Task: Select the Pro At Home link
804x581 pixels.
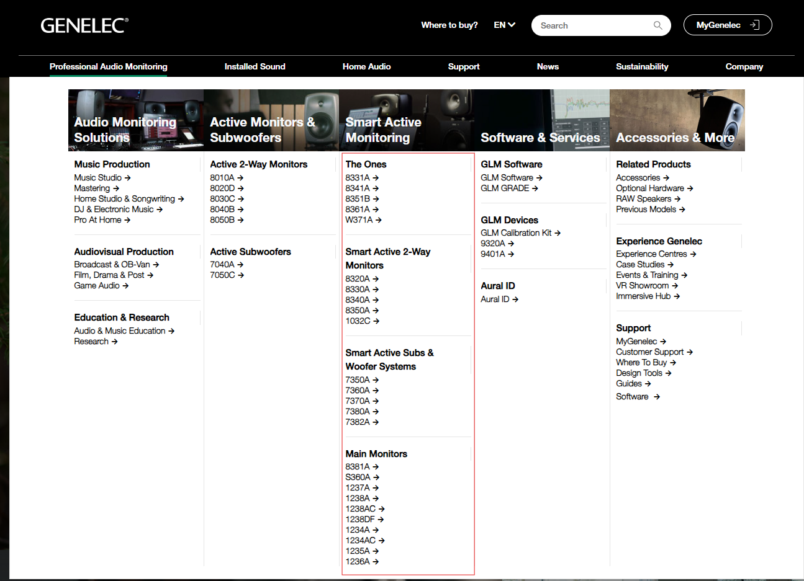Action: coord(102,220)
